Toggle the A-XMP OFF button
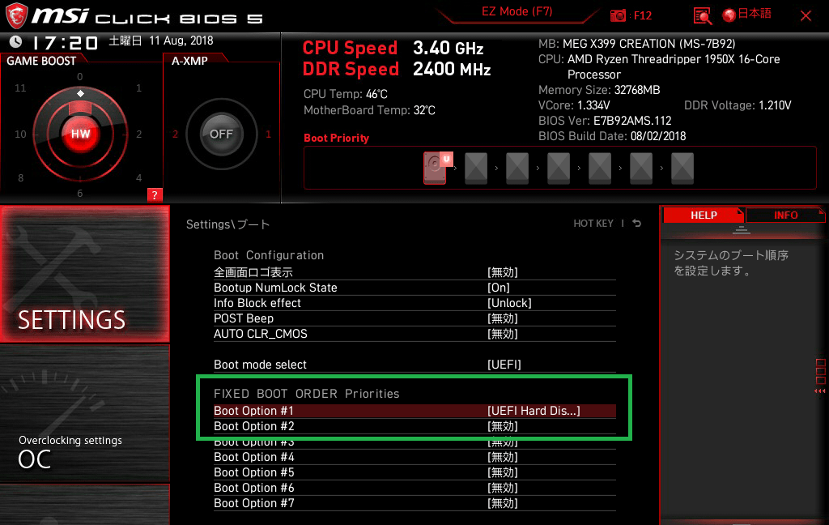The image size is (829, 525). (x=221, y=134)
